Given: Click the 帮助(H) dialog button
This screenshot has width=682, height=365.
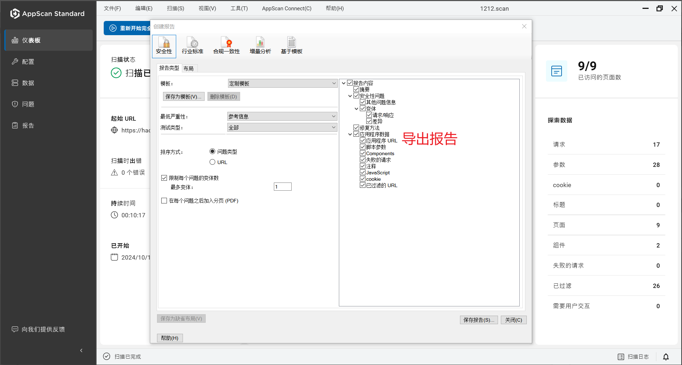Looking at the screenshot, I should (170, 338).
